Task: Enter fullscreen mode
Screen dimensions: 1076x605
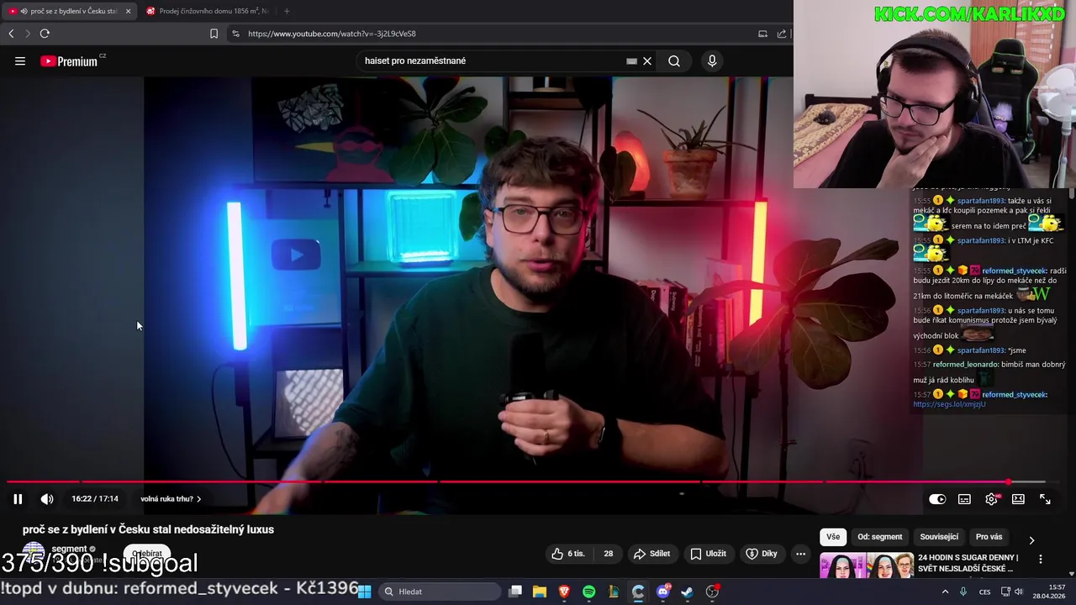Action: (1045, 499)
